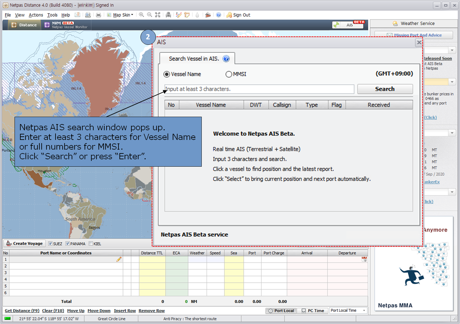460x324 pixels.
Task: Click the Search button in AIS window
Action: coord(385,89)
